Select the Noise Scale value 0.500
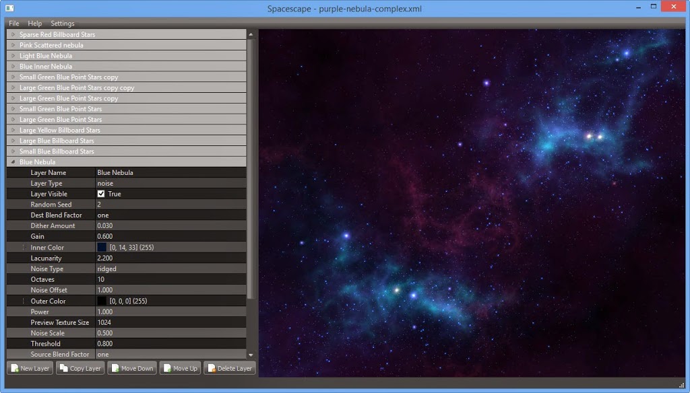This screenshot has width=690, height=393. click(104, 333)
